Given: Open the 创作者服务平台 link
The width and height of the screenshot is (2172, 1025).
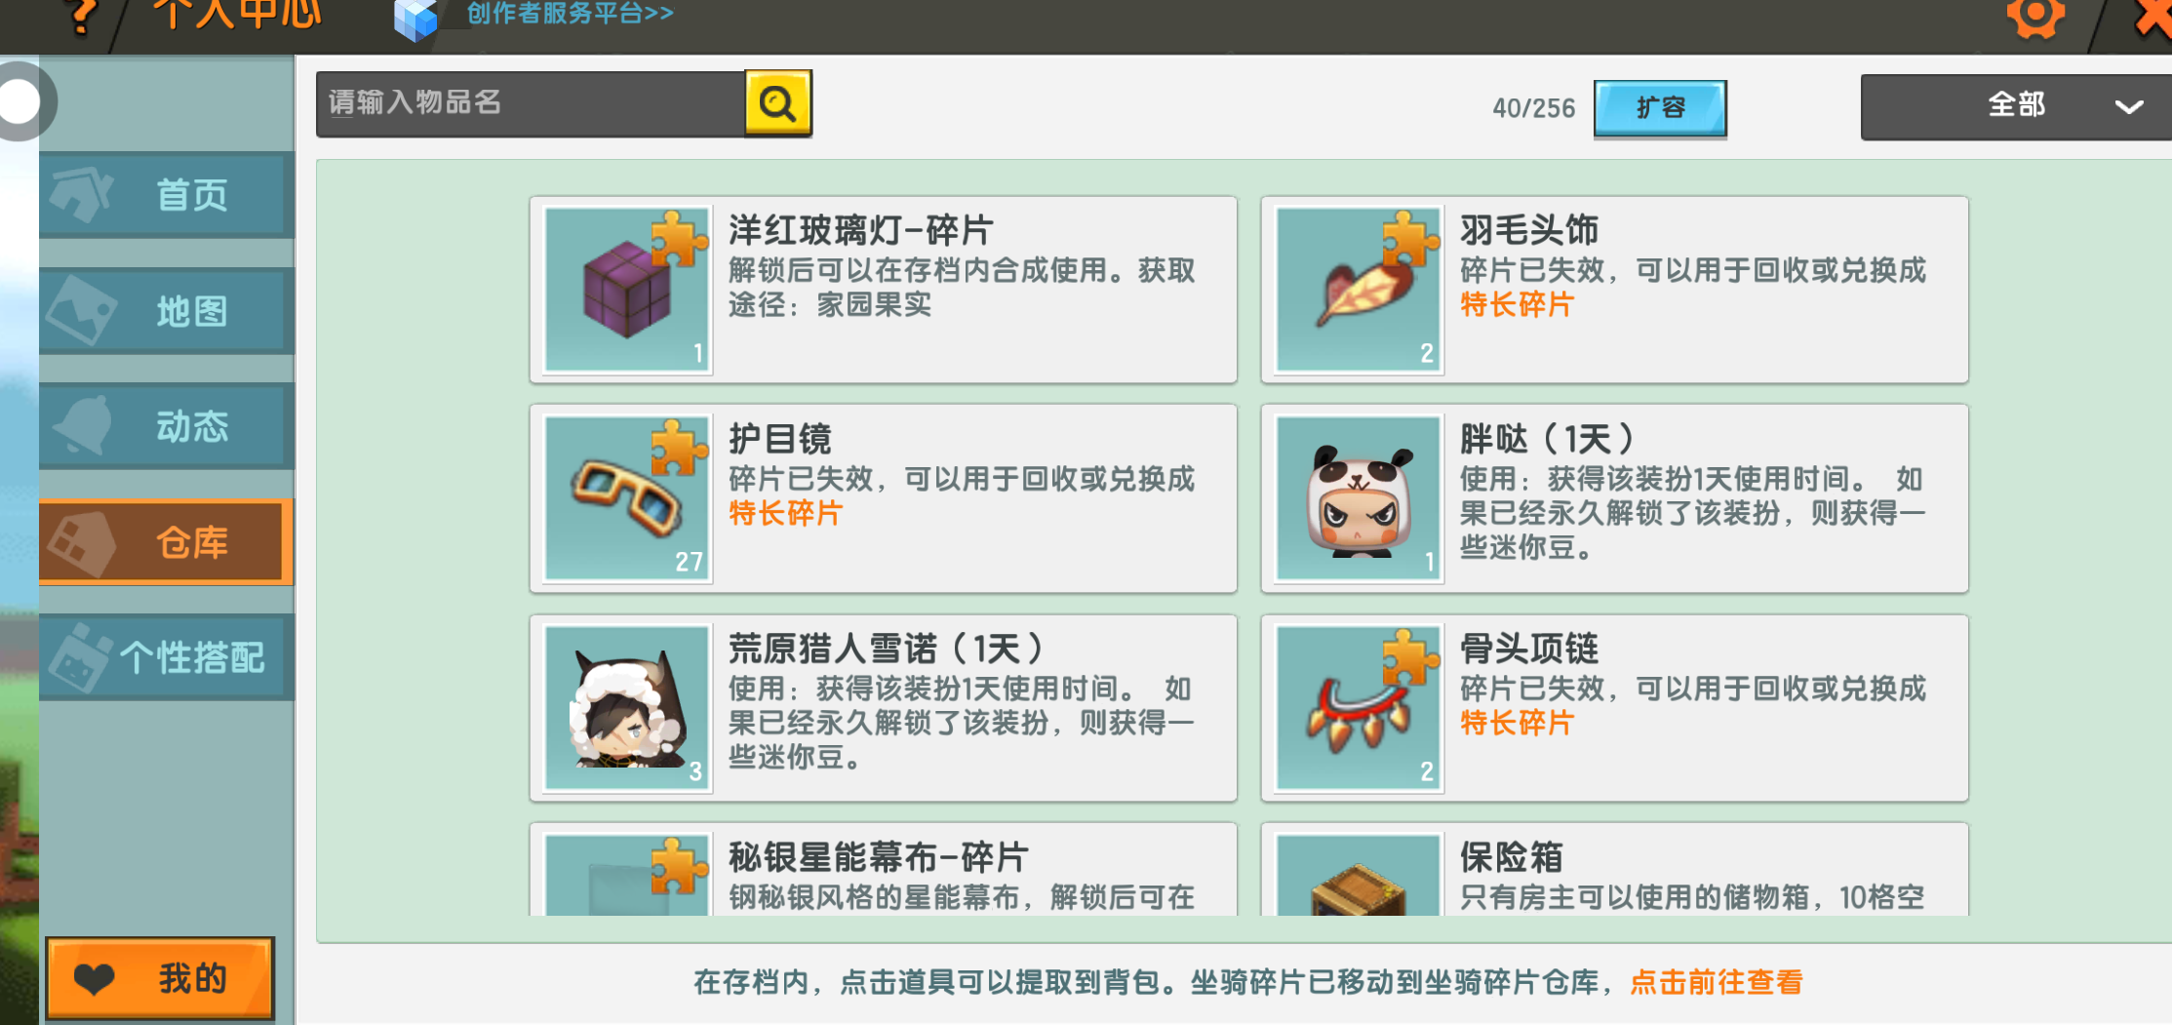Looking at the screenshot, I should click(x=570, y=14).
